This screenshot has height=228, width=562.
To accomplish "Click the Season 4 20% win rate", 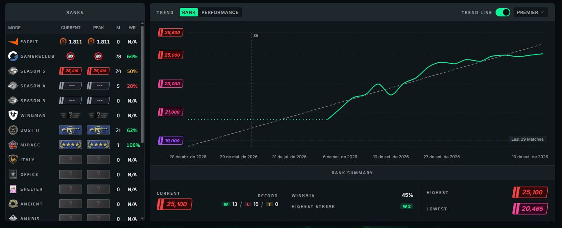I will (x=132, y=86).
